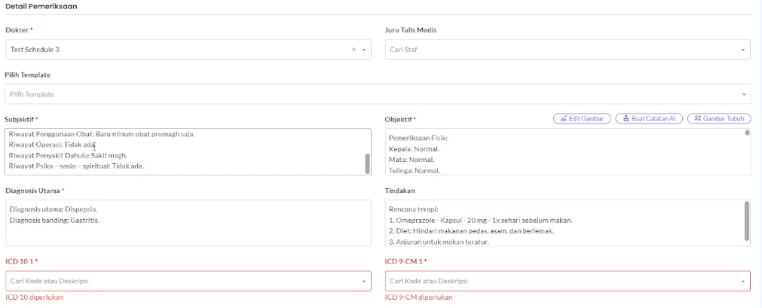Focus the Subjektif notes text area
Image resolution: width=762 pixels, height=308 pixels.
pyautogui.click(x=181, y=151)
